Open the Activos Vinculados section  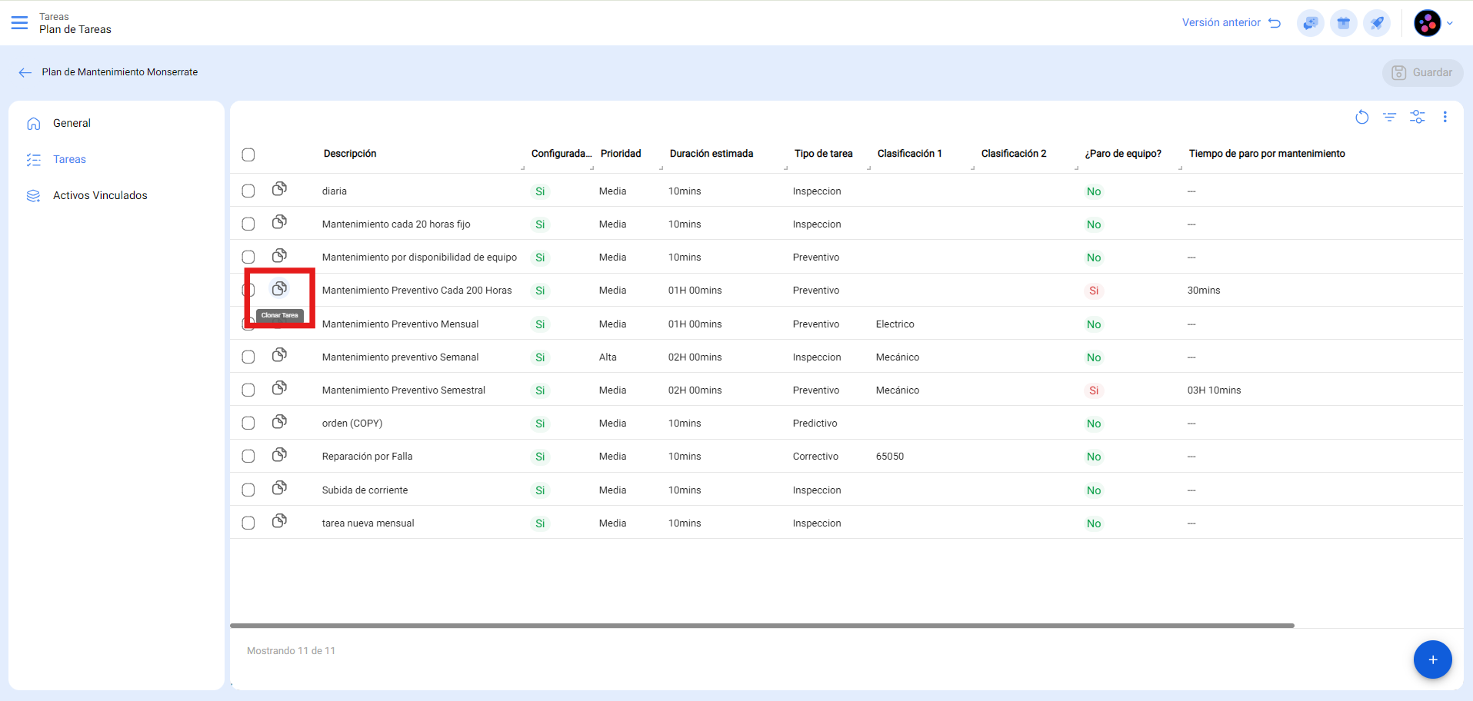coord(100,195)
